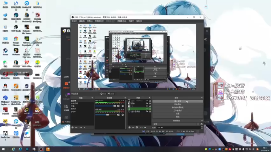Screen dimensions: 271x152
Task: Move the selected scene up in the list
Action: (81, 127)
